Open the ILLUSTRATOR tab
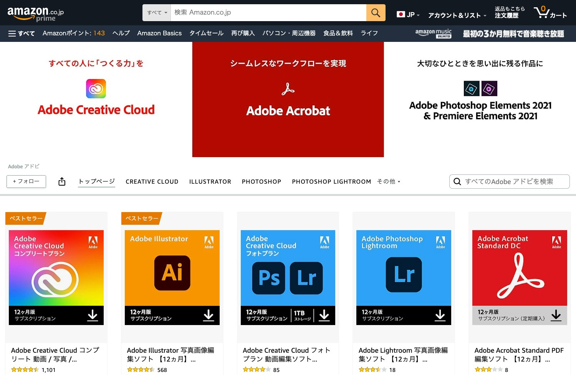Viewport: 576px width, 375px height. point(210,181)
